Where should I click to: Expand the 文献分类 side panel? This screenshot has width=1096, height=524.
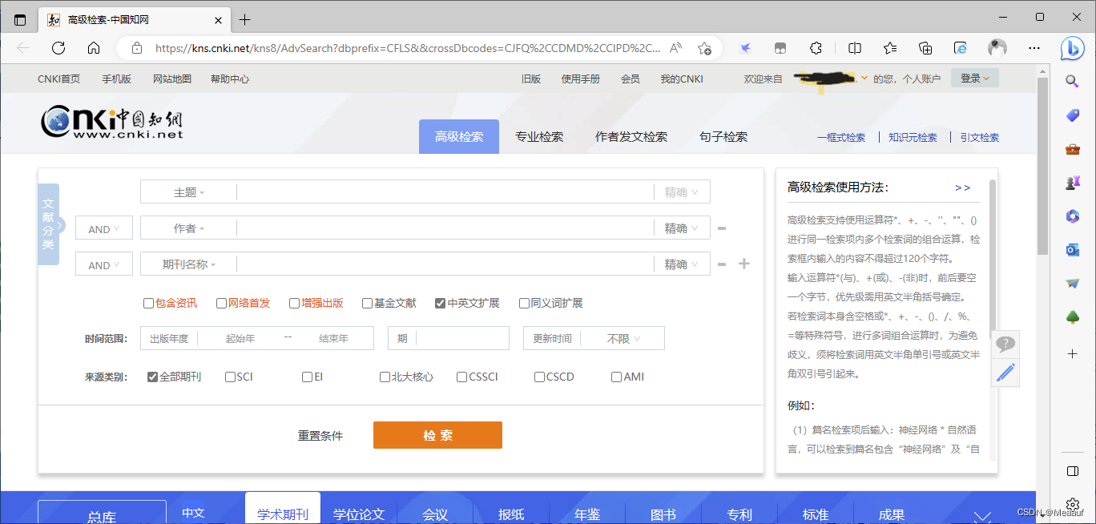[x=49, y=224]
